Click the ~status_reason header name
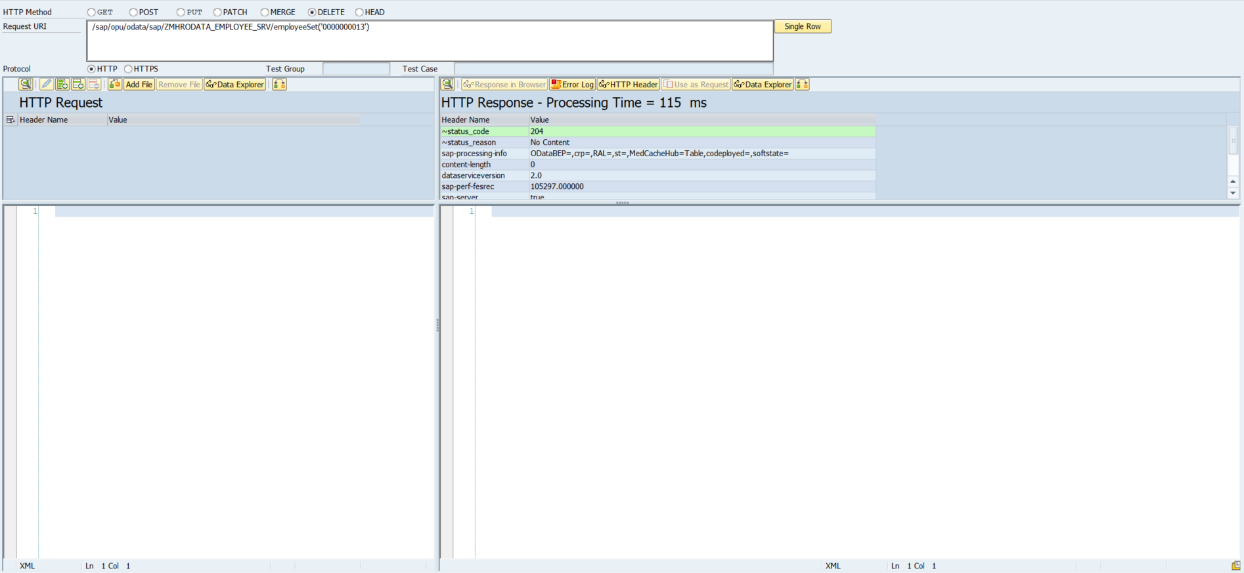The width and height of the screenshot is (1244, 573). (468, 142)
